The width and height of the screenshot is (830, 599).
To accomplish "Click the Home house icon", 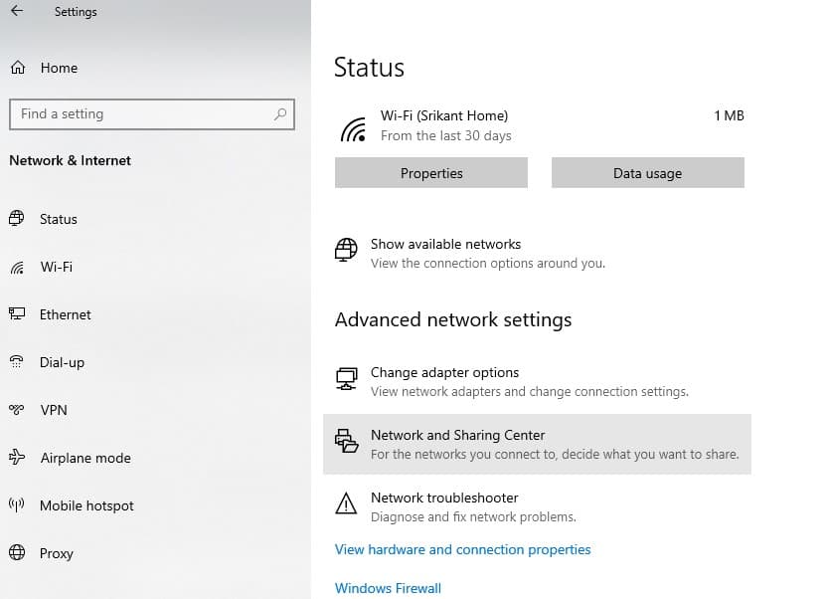I will 18,68.
